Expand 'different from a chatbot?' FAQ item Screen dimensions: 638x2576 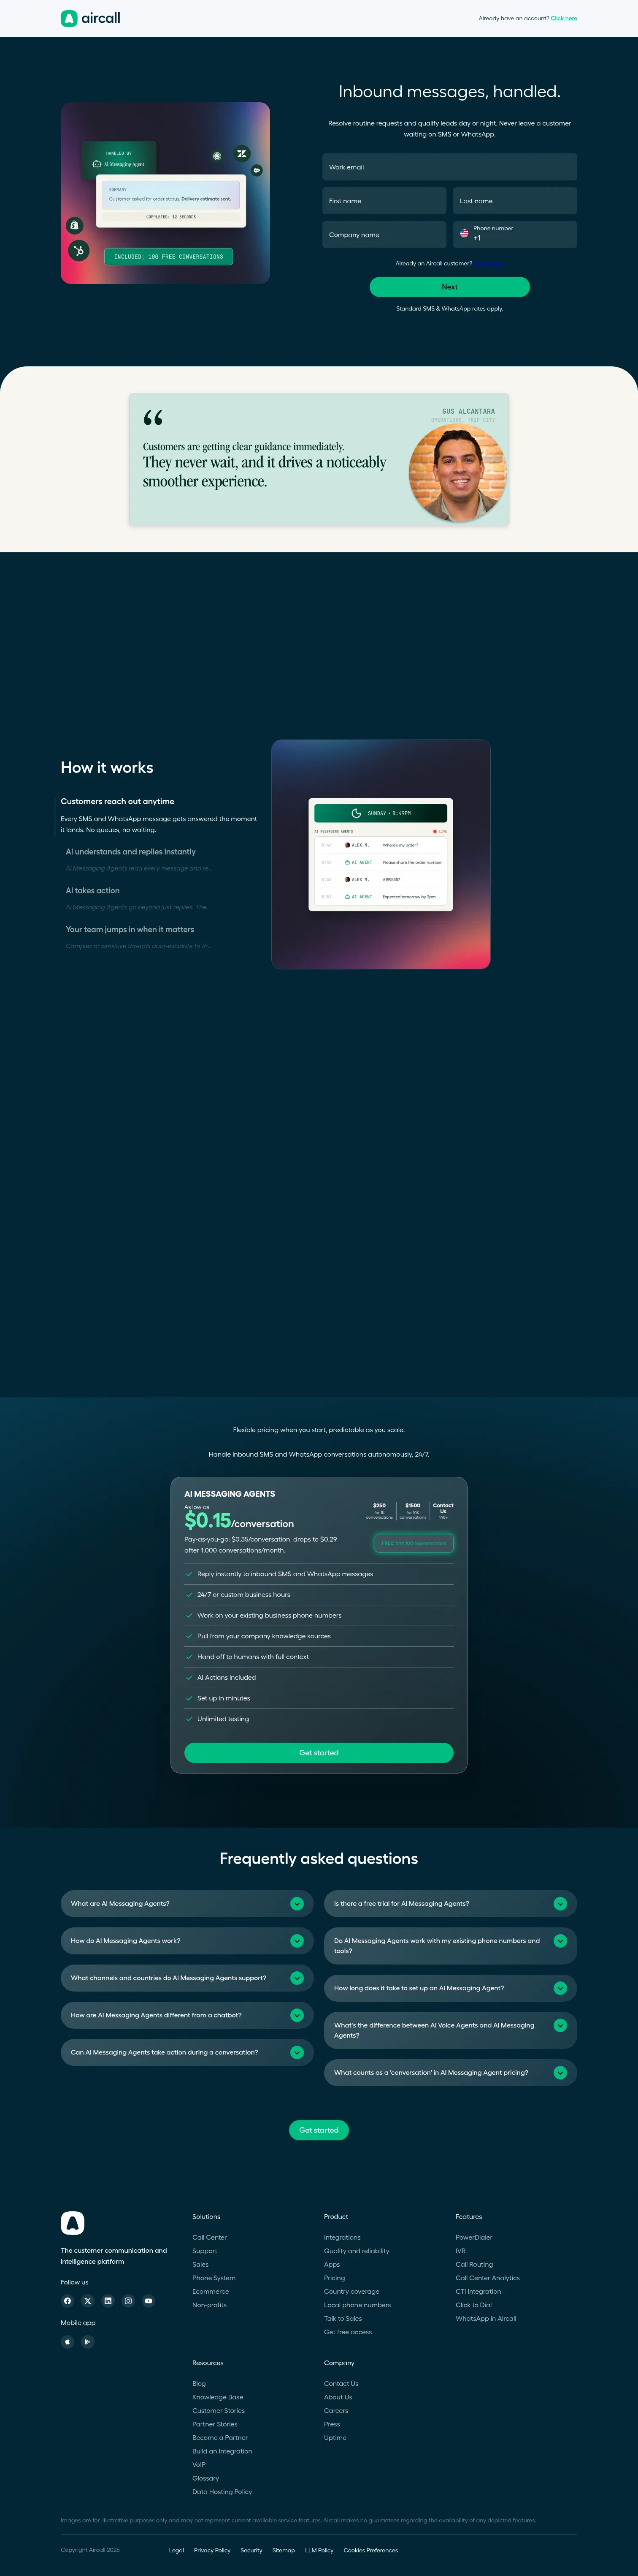[187, 2014]
